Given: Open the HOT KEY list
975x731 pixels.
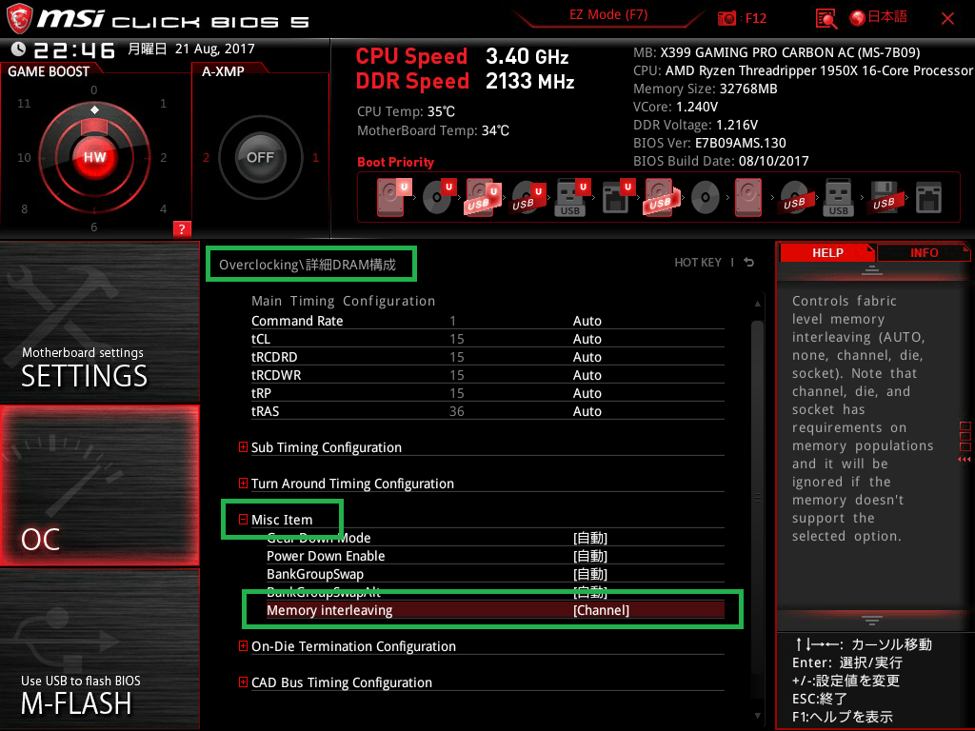Looking at the screenshot, I should (698, 263).
